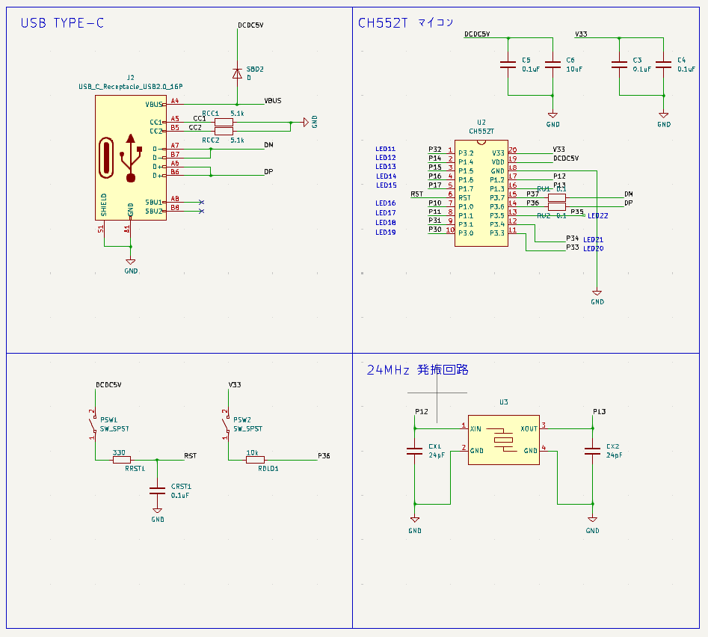Click the '24MHz 発振回路' section title
The image size is (708, 637).
417,370
